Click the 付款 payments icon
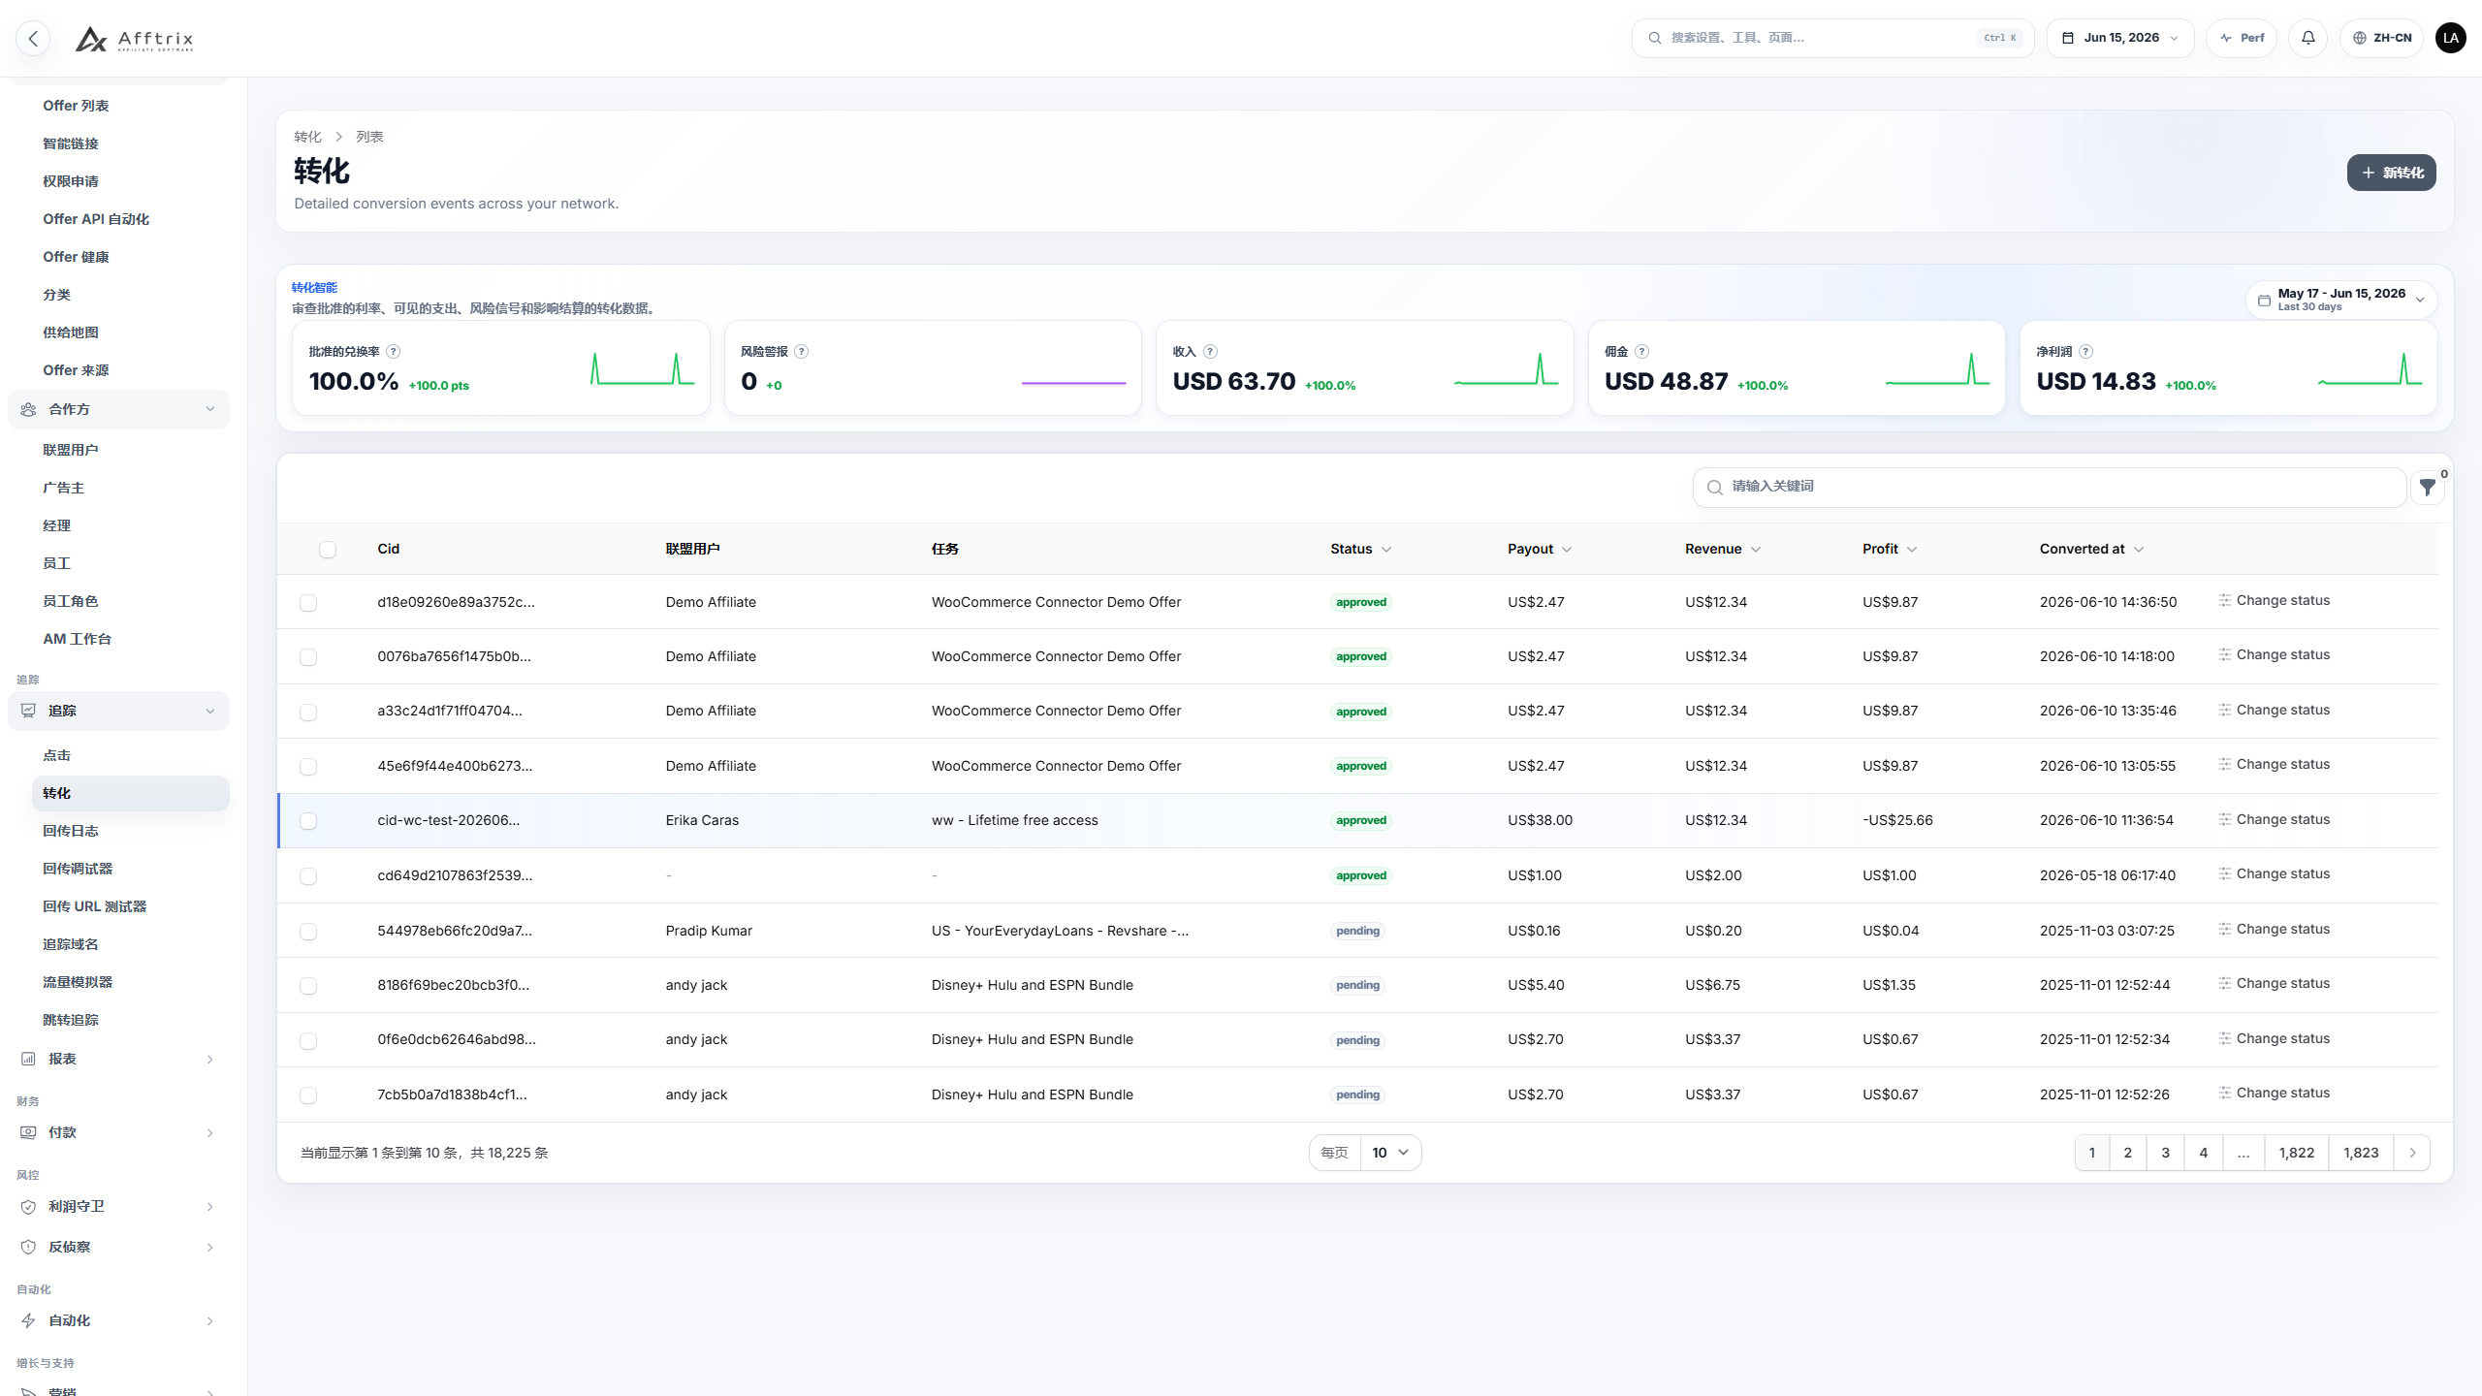 [x=28, y=1132]
